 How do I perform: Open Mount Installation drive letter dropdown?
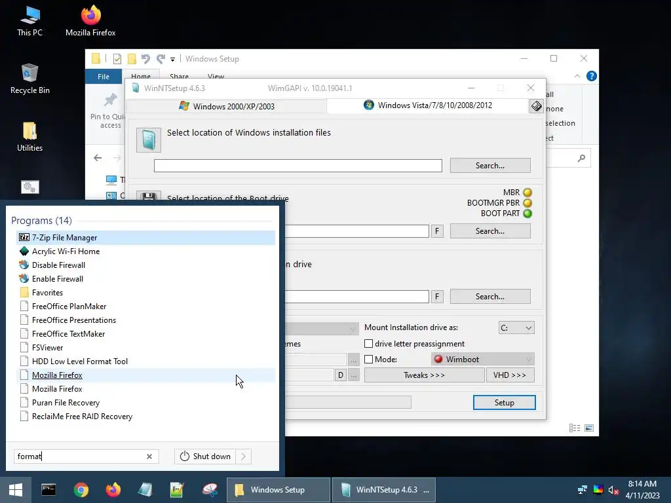(x=516, y=328)
